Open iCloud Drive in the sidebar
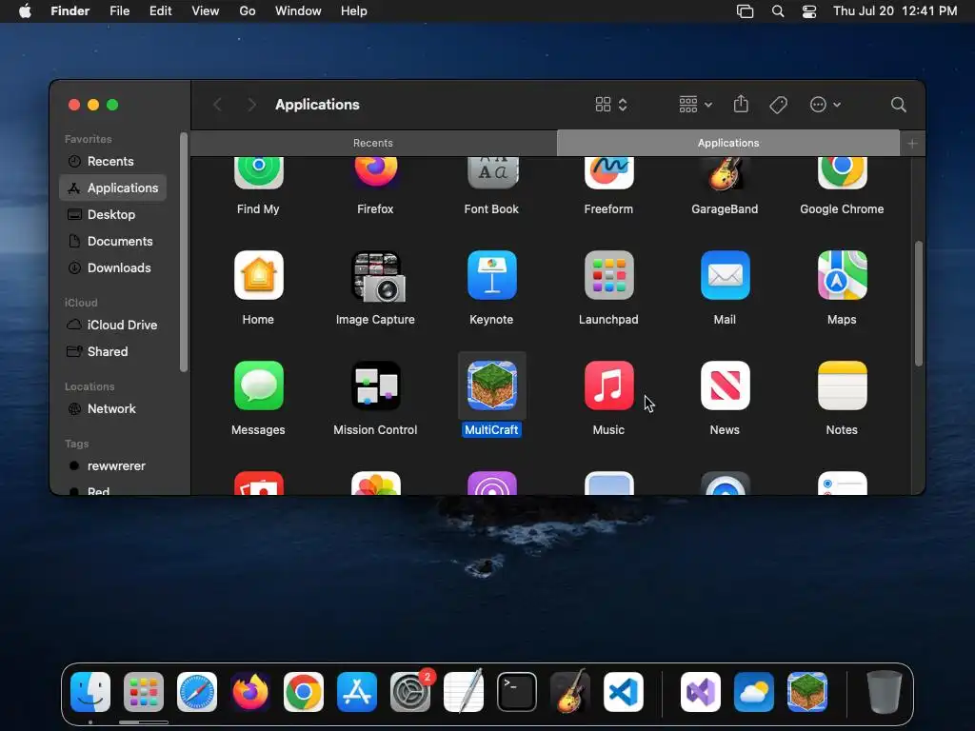 [112, 326]
